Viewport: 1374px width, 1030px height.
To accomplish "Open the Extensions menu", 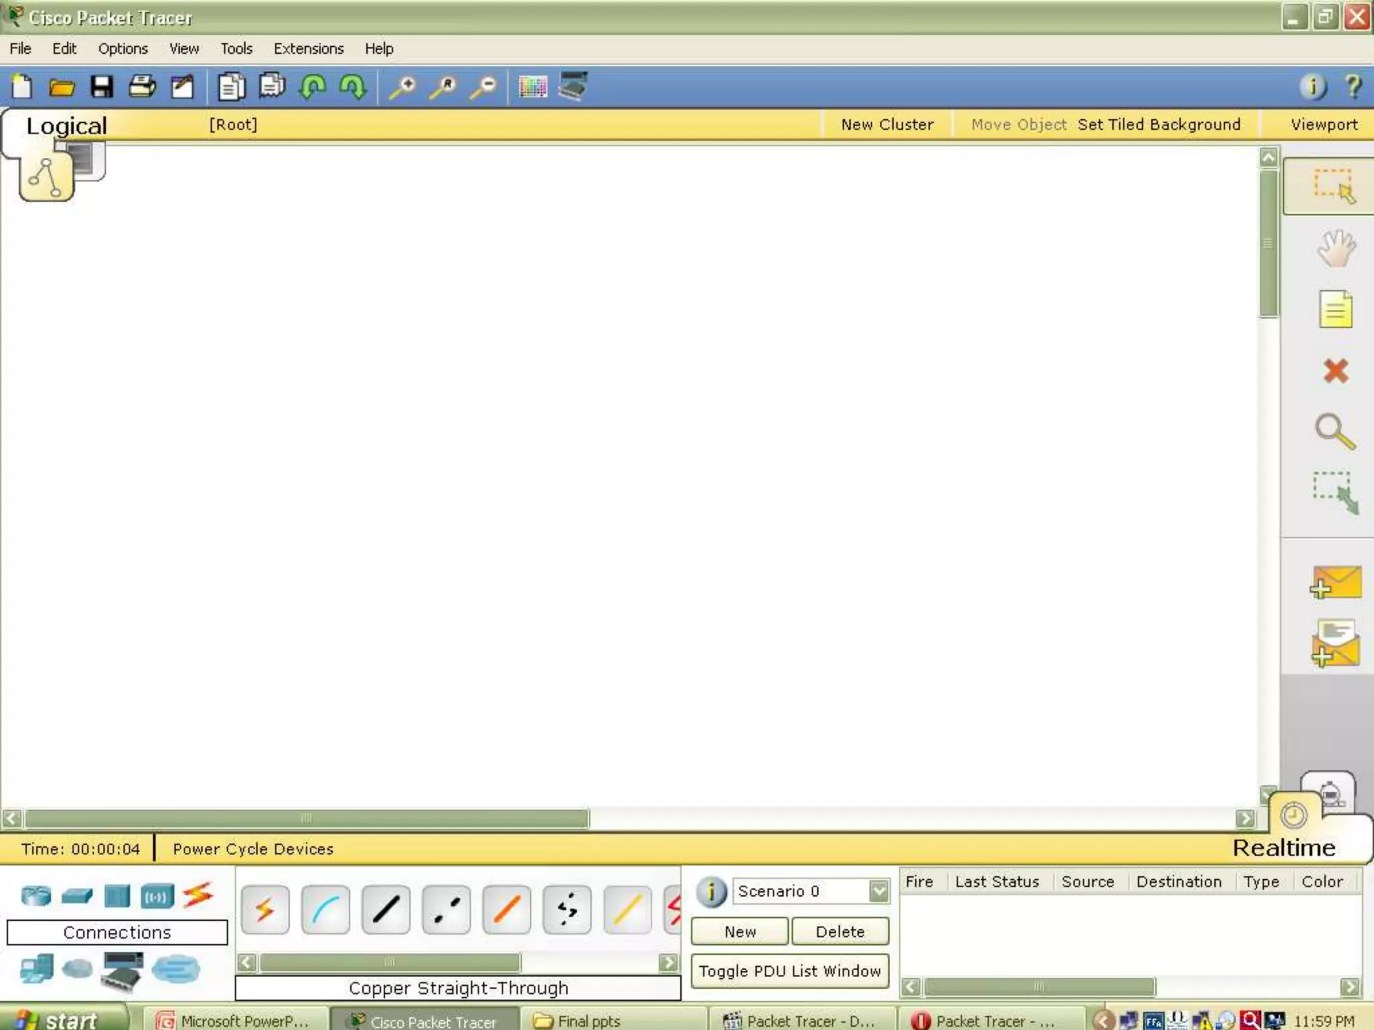I will tap(308, 49).
